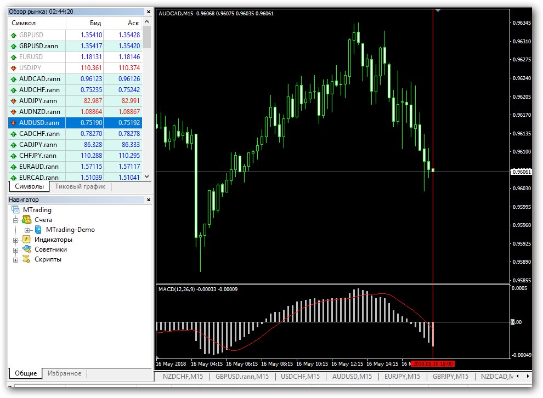Click the 16 May 10:15 time axis label
This screenshot has height=398, width=543.
(312, 364)
